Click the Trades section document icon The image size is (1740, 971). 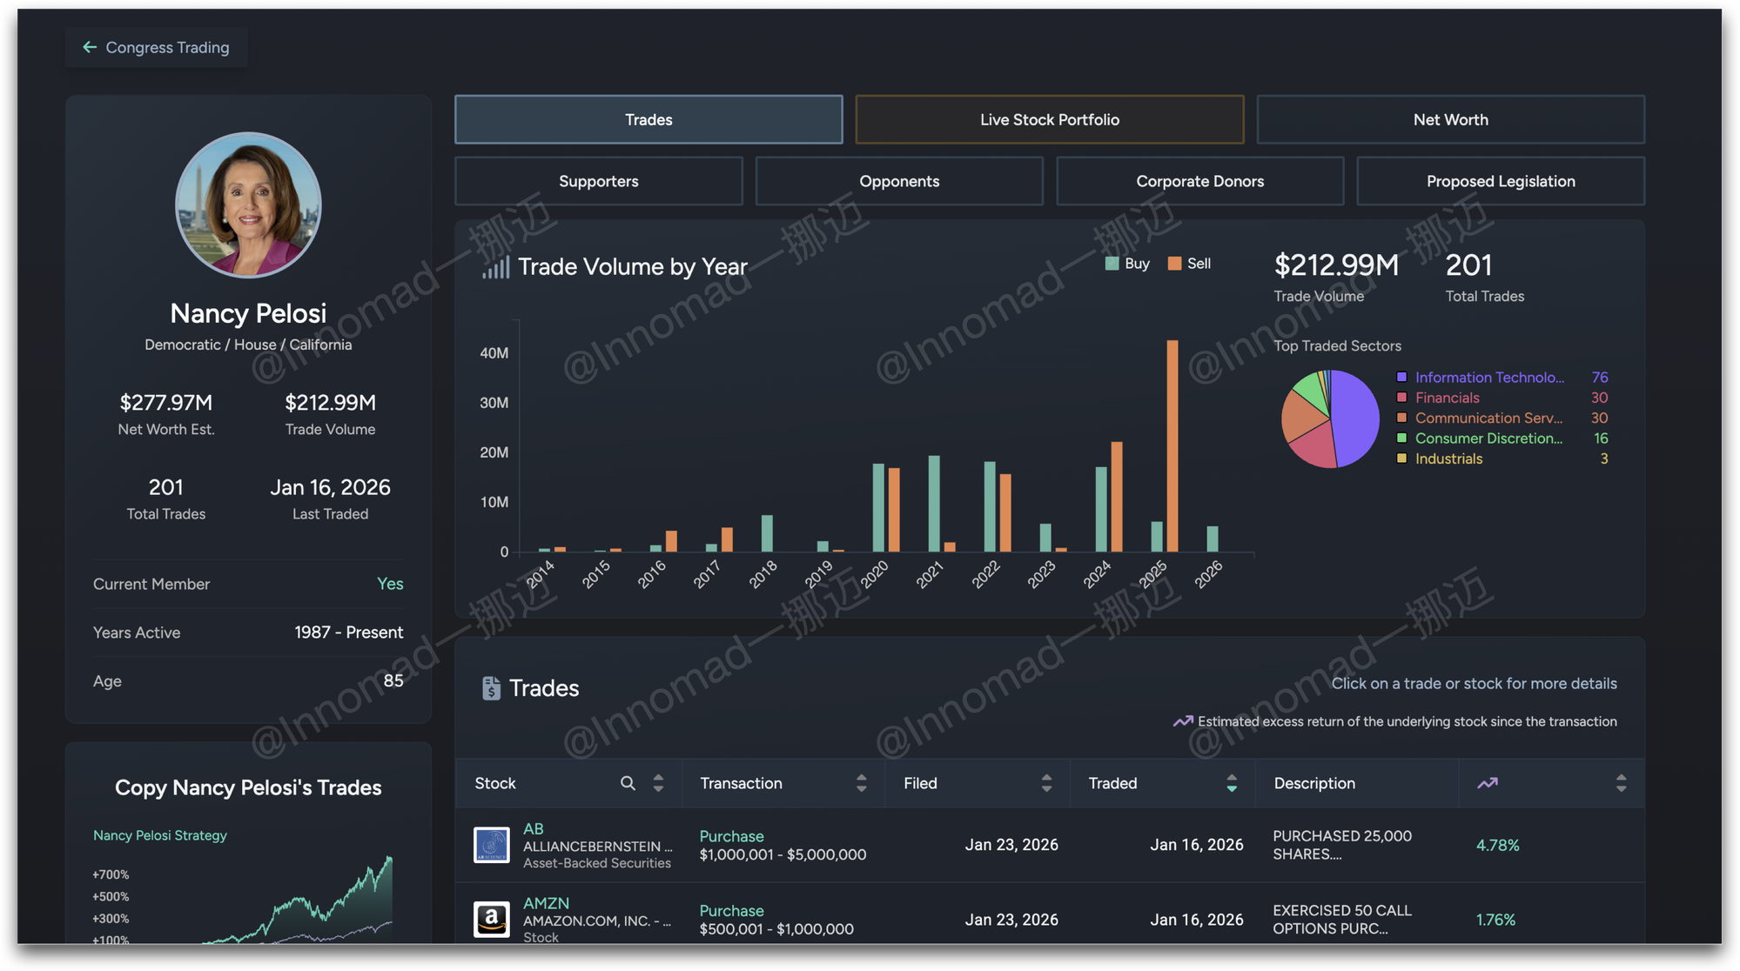point(491,688)
